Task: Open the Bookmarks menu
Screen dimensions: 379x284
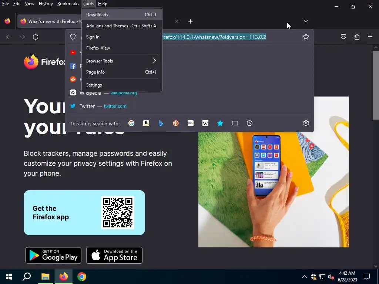Action: (68, 4)
